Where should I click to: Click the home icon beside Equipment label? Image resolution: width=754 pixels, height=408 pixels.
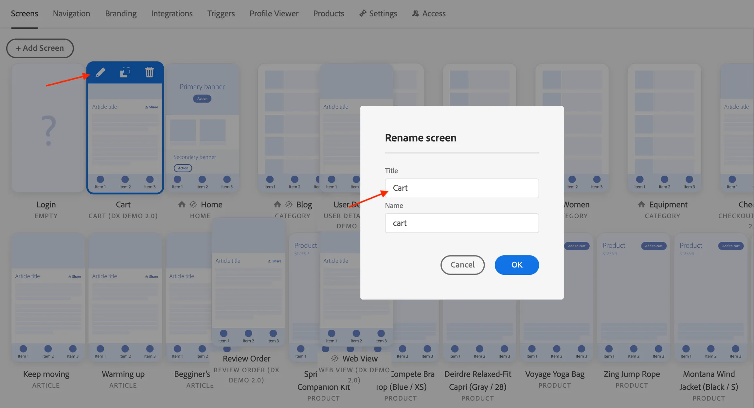(x=641, y=204)
